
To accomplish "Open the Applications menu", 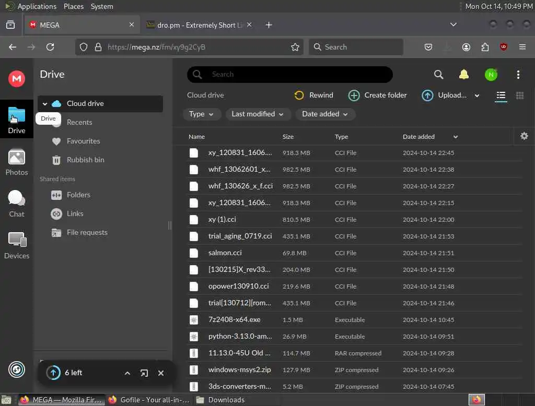I will (37, 6).
